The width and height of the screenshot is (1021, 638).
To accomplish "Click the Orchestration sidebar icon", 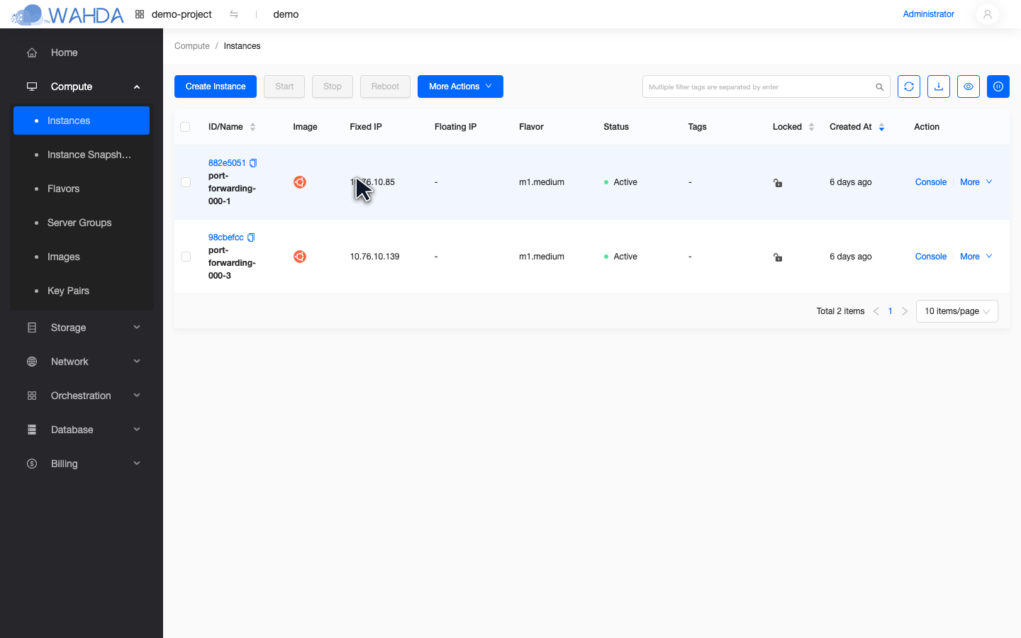I will click(32, 396).
